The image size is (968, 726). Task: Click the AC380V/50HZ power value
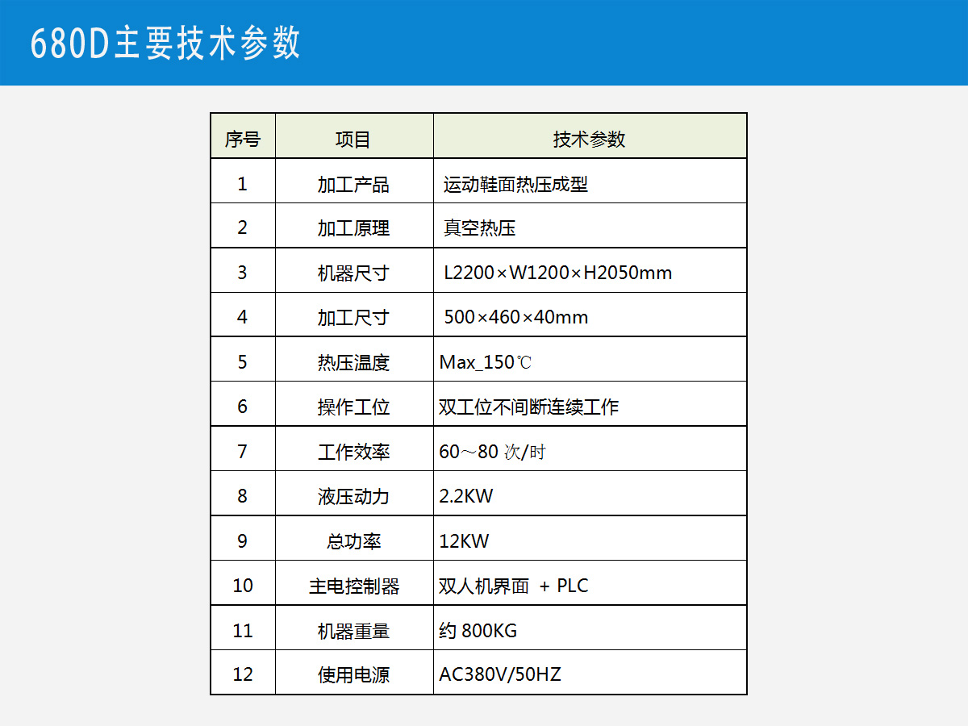click(x=500, y=674)
